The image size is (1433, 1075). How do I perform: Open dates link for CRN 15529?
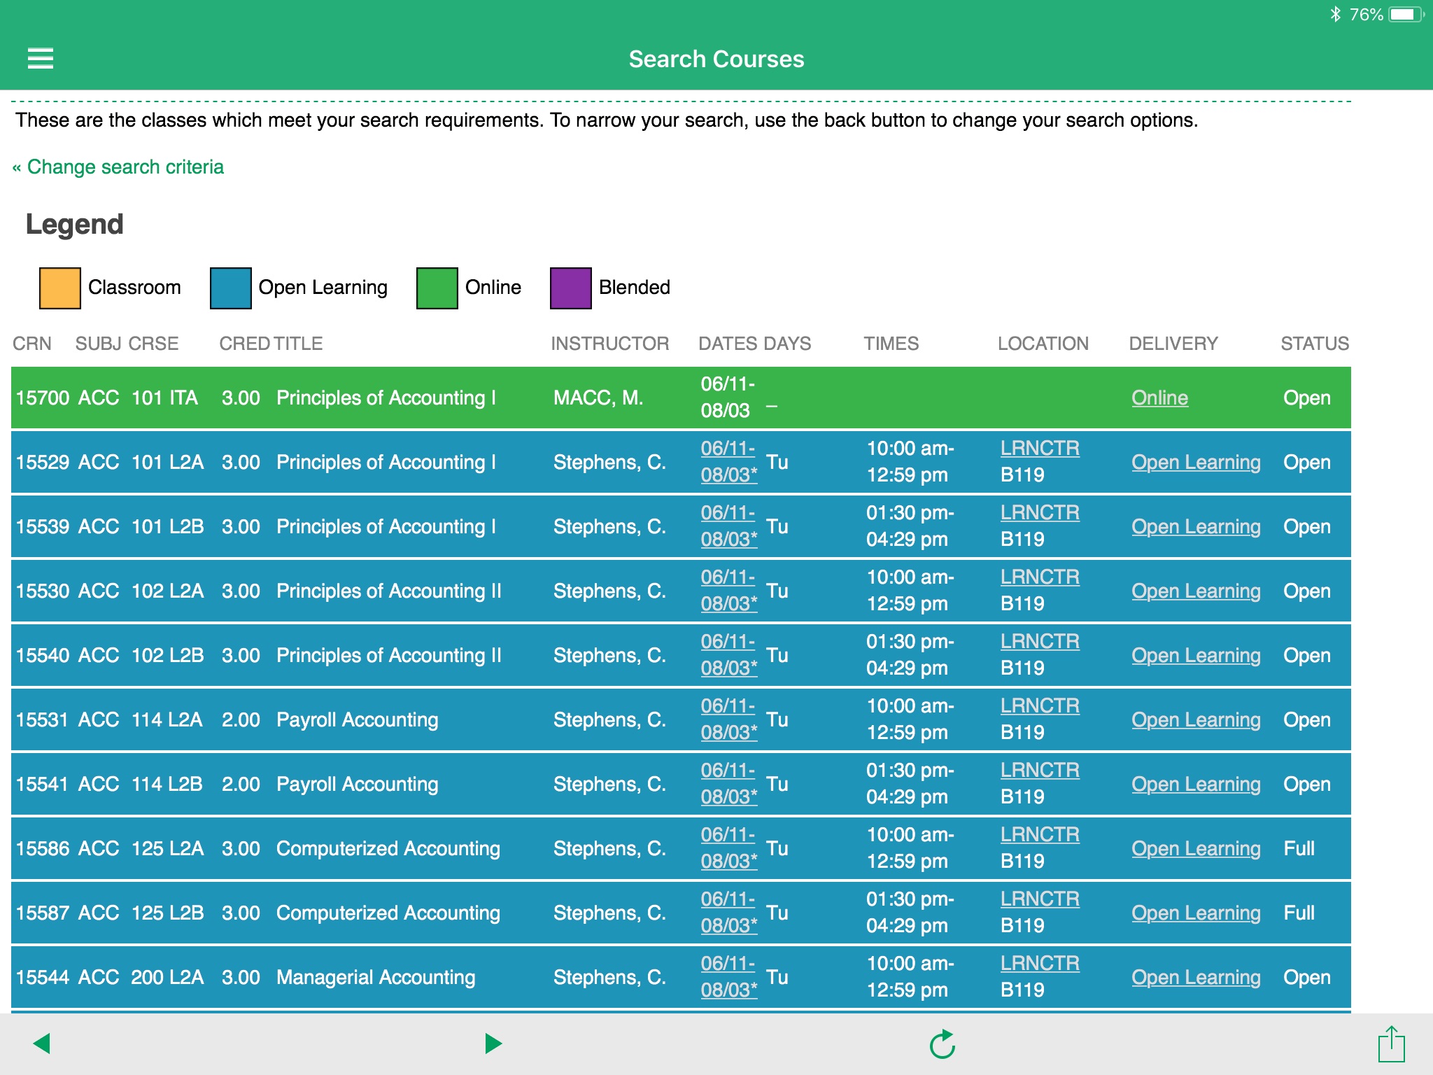click(x=728, y=461)
